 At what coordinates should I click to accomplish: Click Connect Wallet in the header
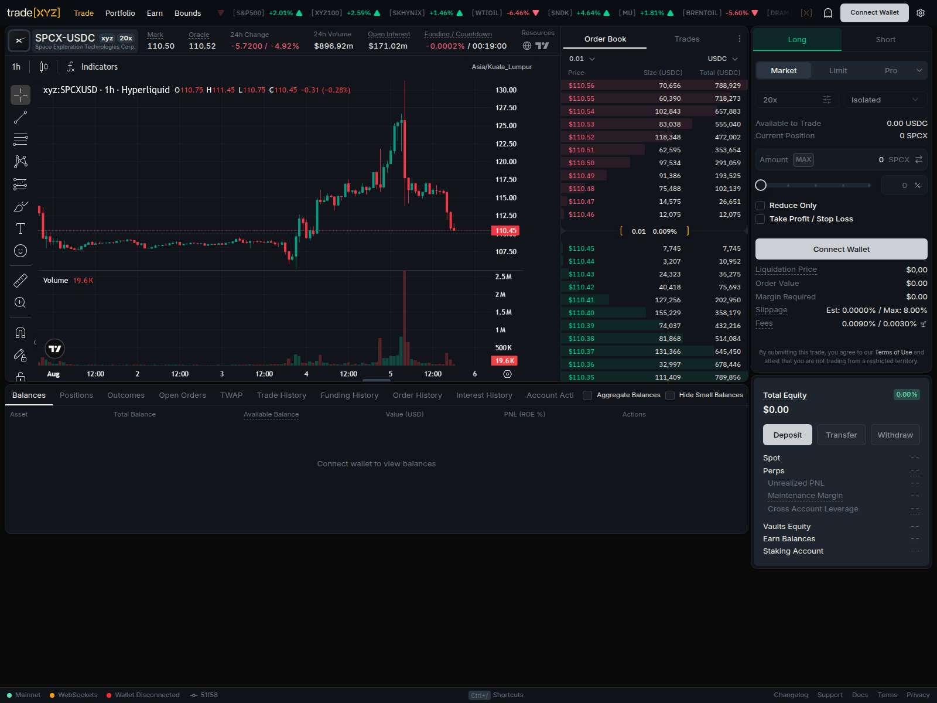[x=874, y=12]
